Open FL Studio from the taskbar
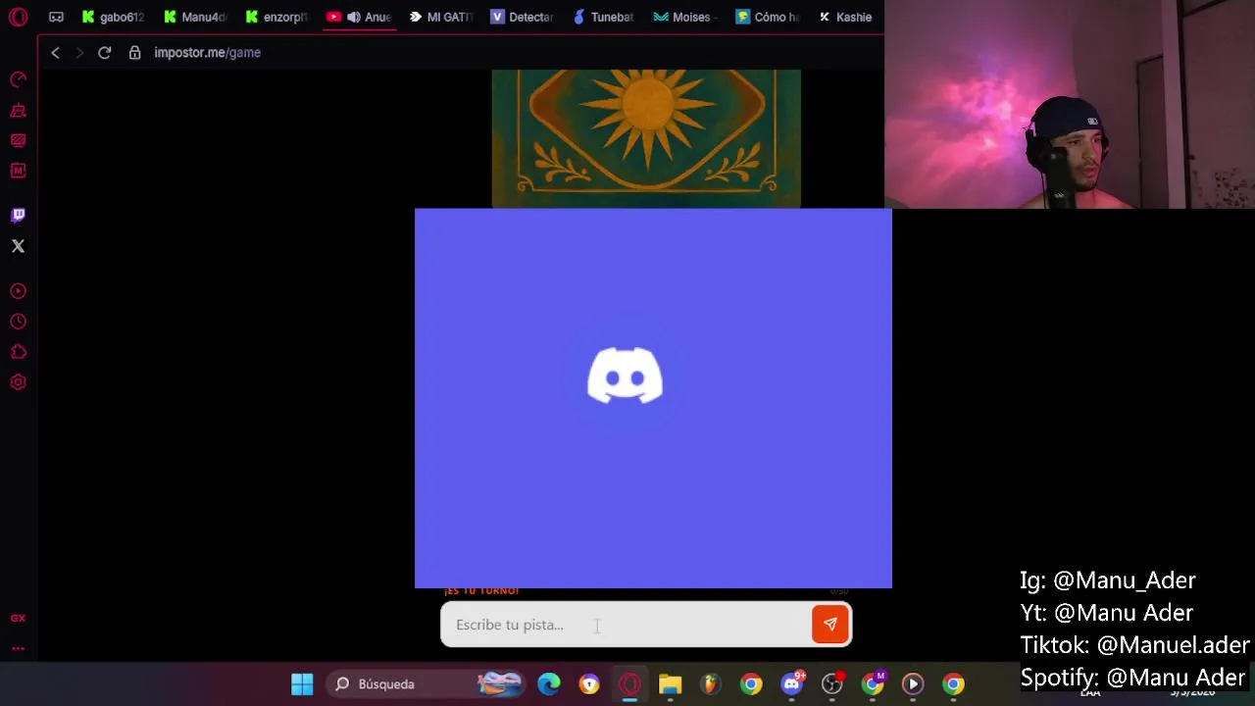Viewport: 1255px width, 706px height. click(710, 683)
